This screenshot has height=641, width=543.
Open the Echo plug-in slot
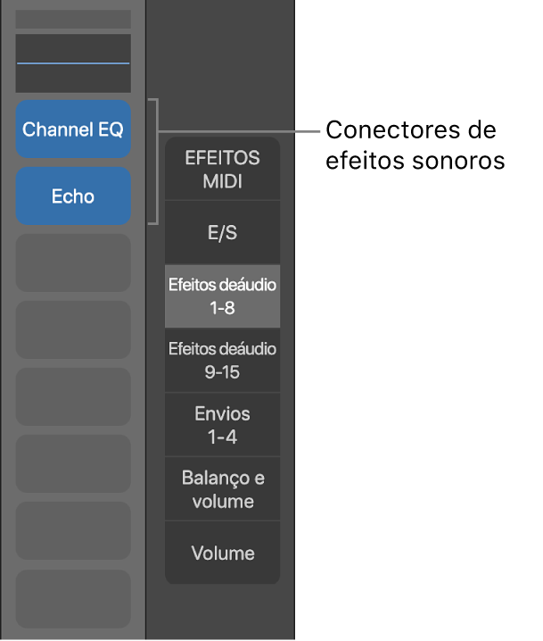click(x=73, y=196)
